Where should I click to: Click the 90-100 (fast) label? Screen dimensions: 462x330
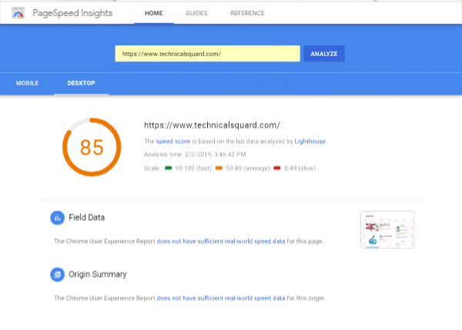coord(193,168)
